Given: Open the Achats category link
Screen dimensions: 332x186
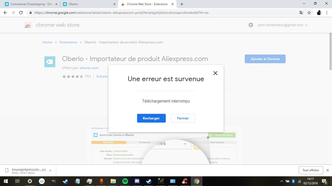Looking at the screenshot, I should click(102, 76).
